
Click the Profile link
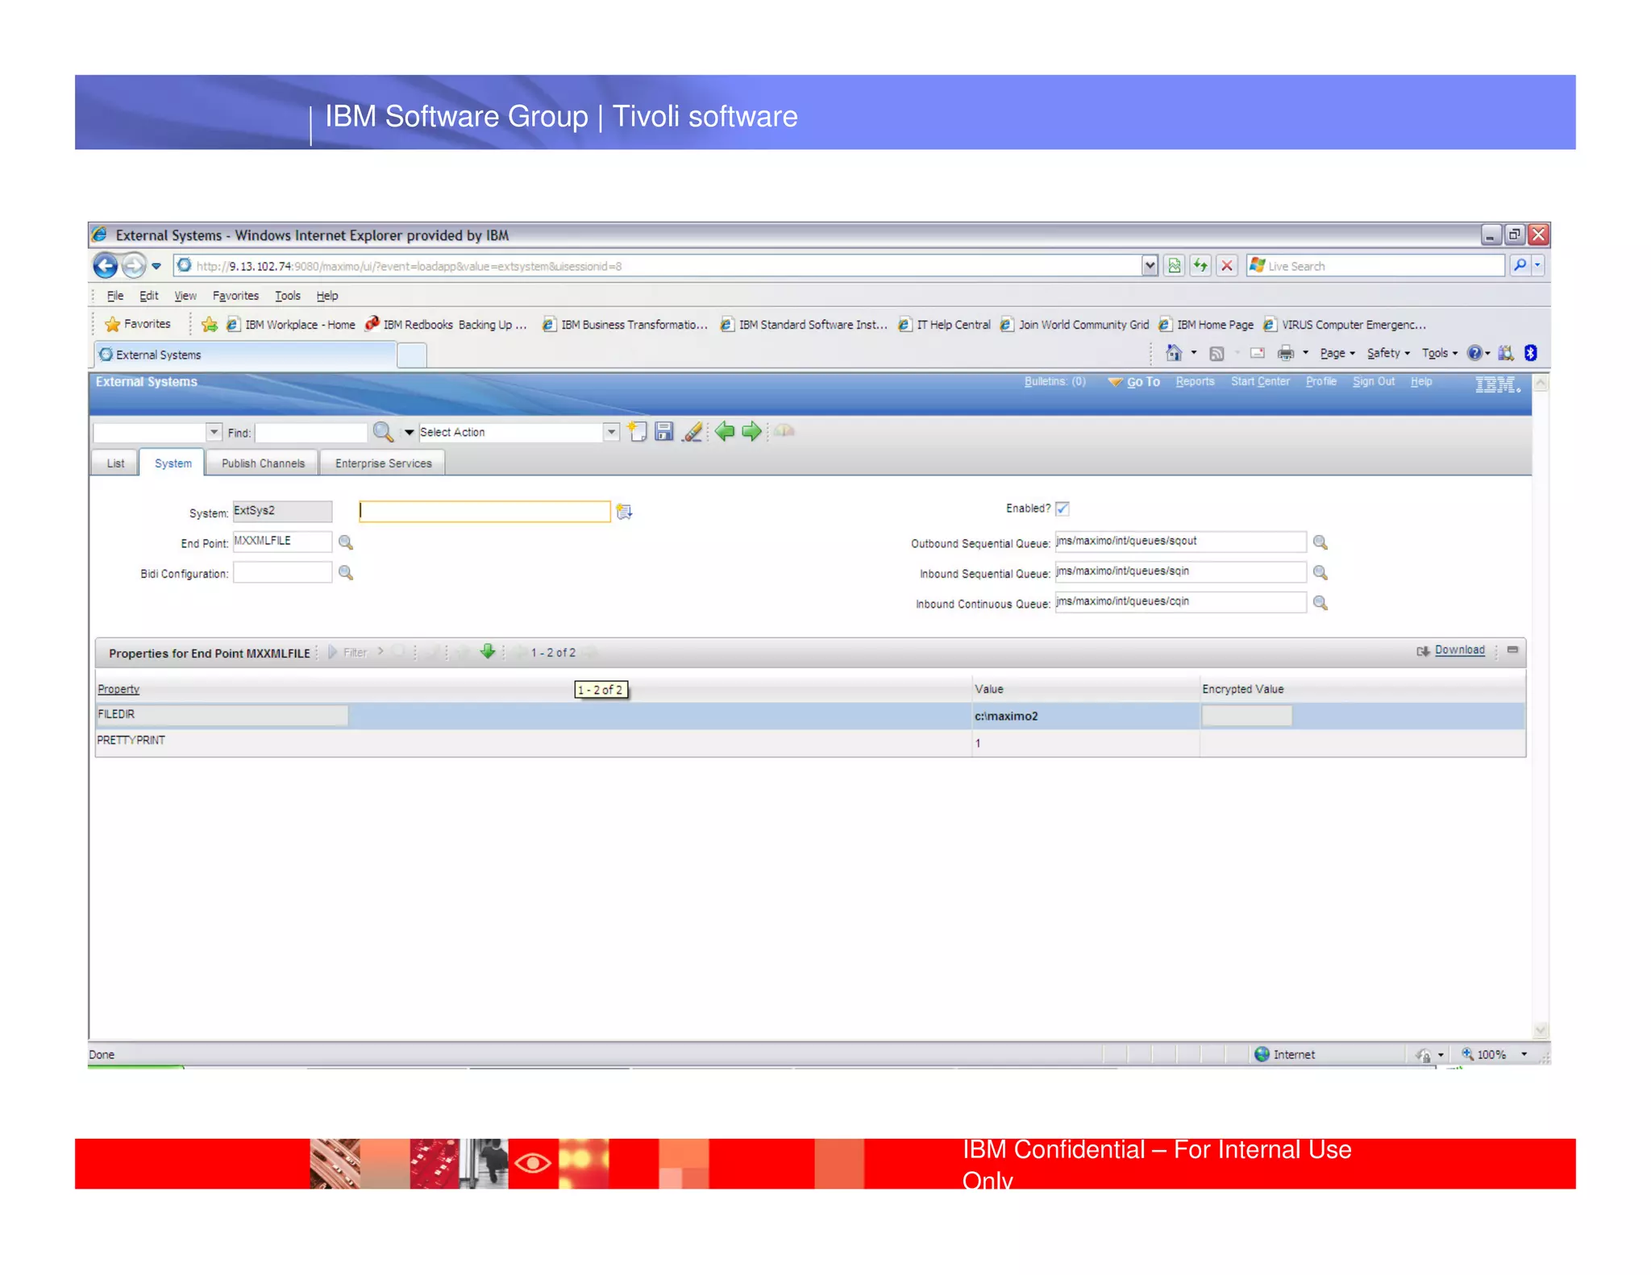click(x=1320, y=381)
